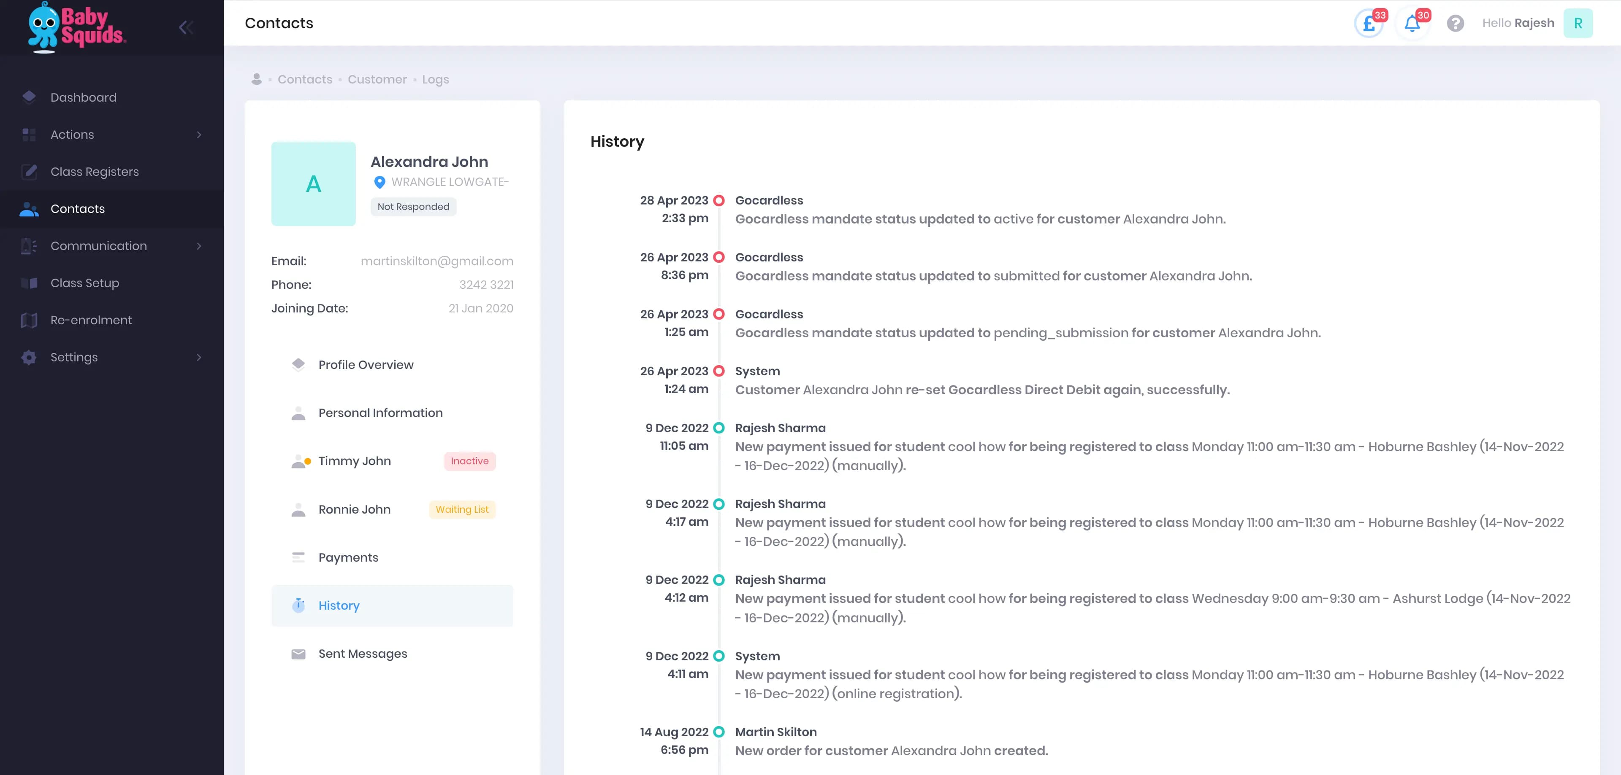This screenshot has height=775, width=1621.
Task: Select the Payments section
Action: coord(348,557)
